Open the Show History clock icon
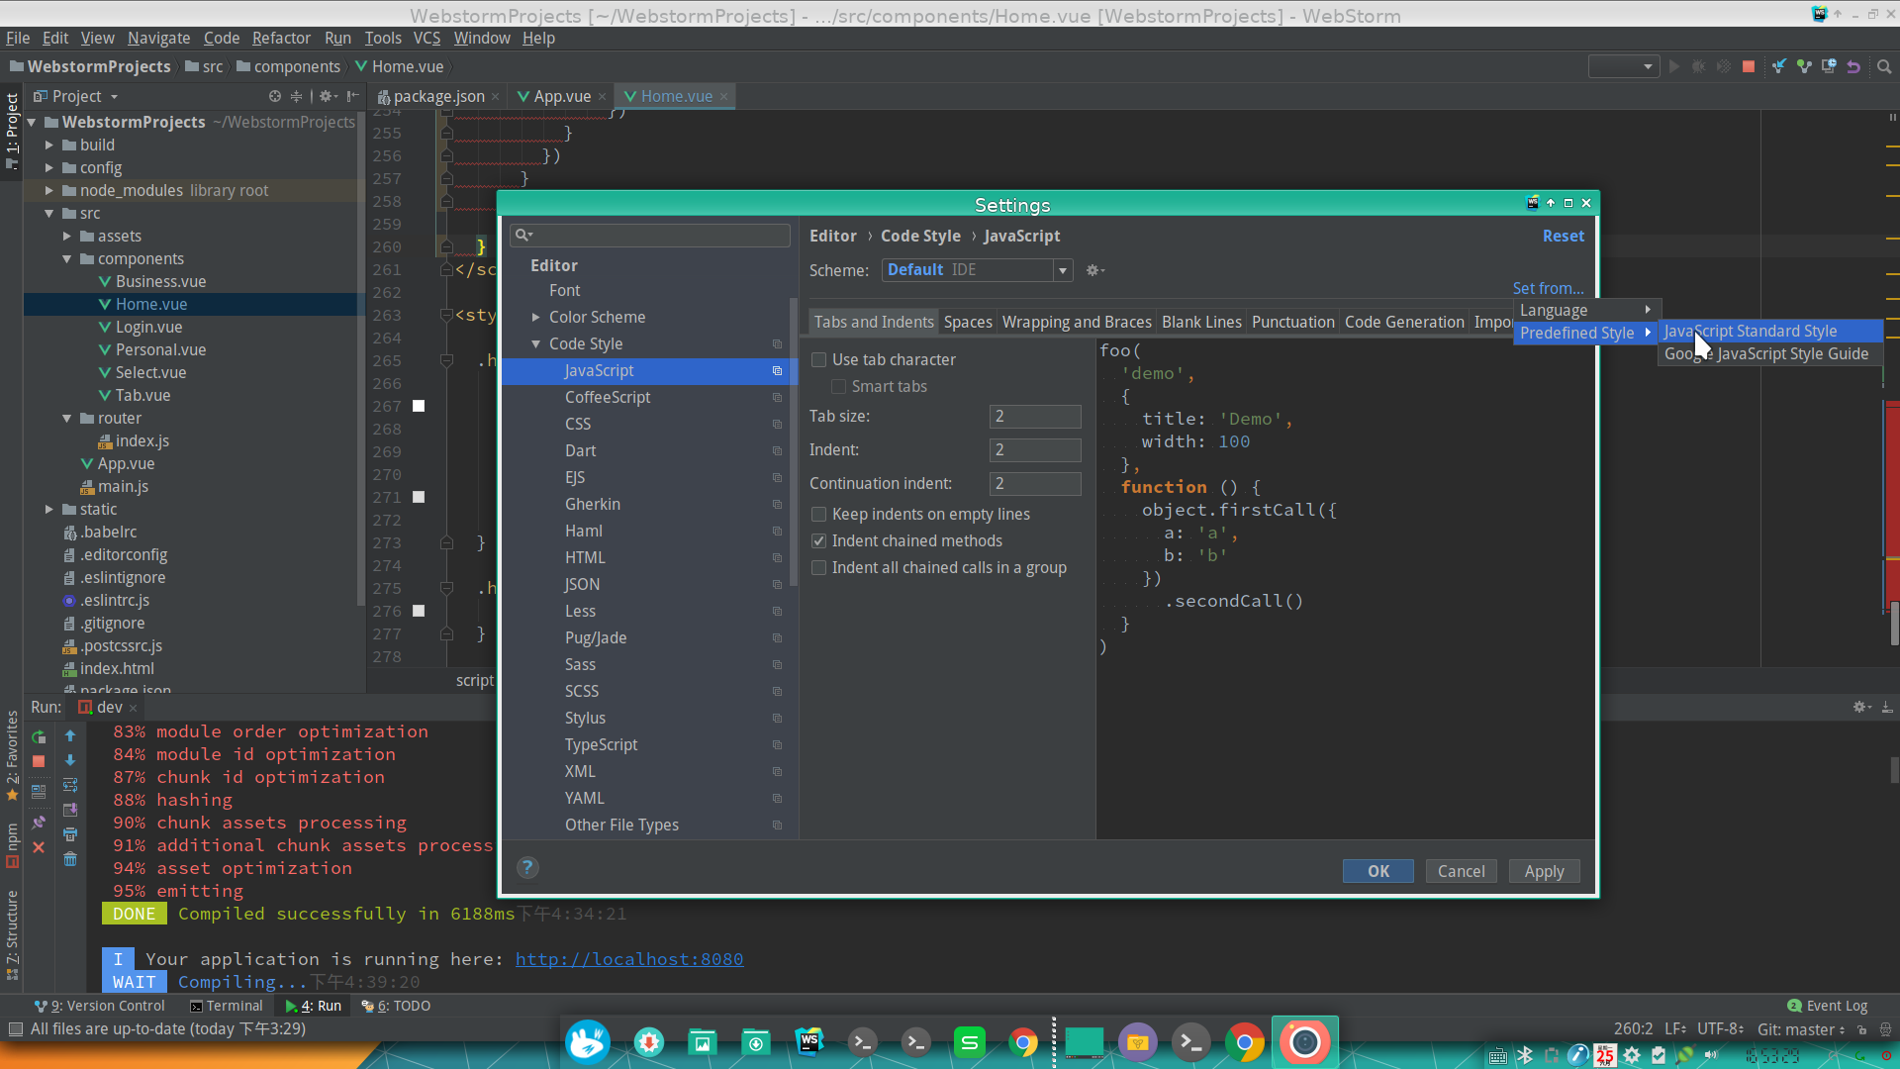 [x=1829, y=66]
